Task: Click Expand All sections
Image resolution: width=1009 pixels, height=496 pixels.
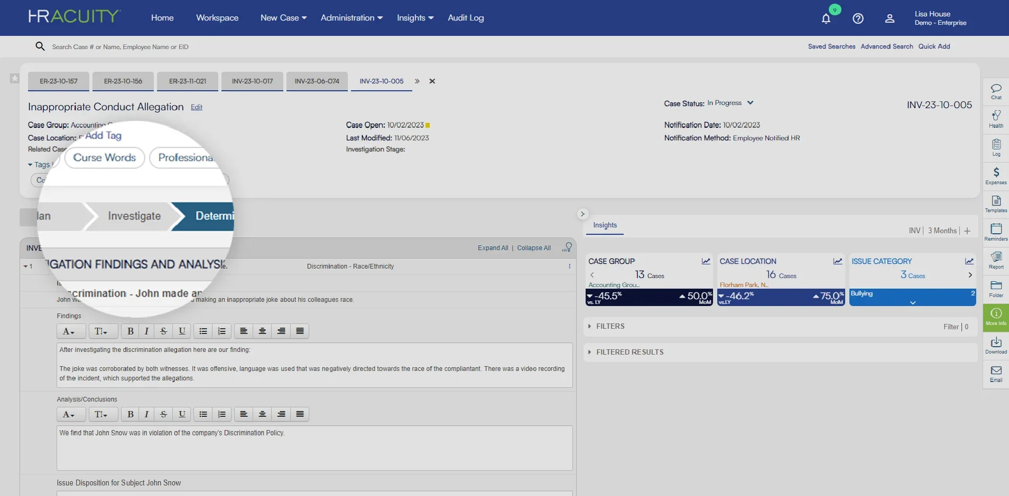Action: [x=493, y=248]
